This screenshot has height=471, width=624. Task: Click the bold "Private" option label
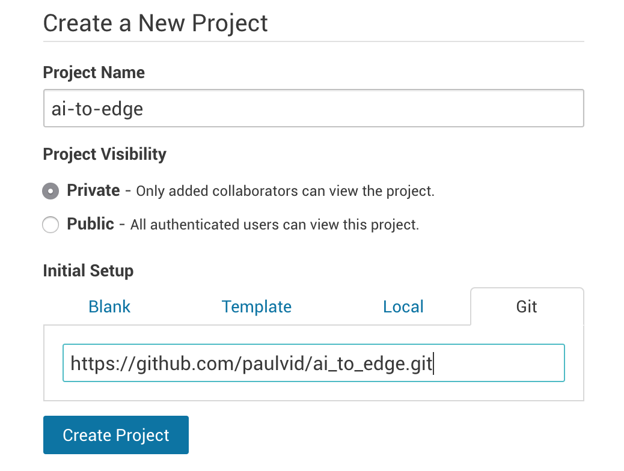[93, 191]
